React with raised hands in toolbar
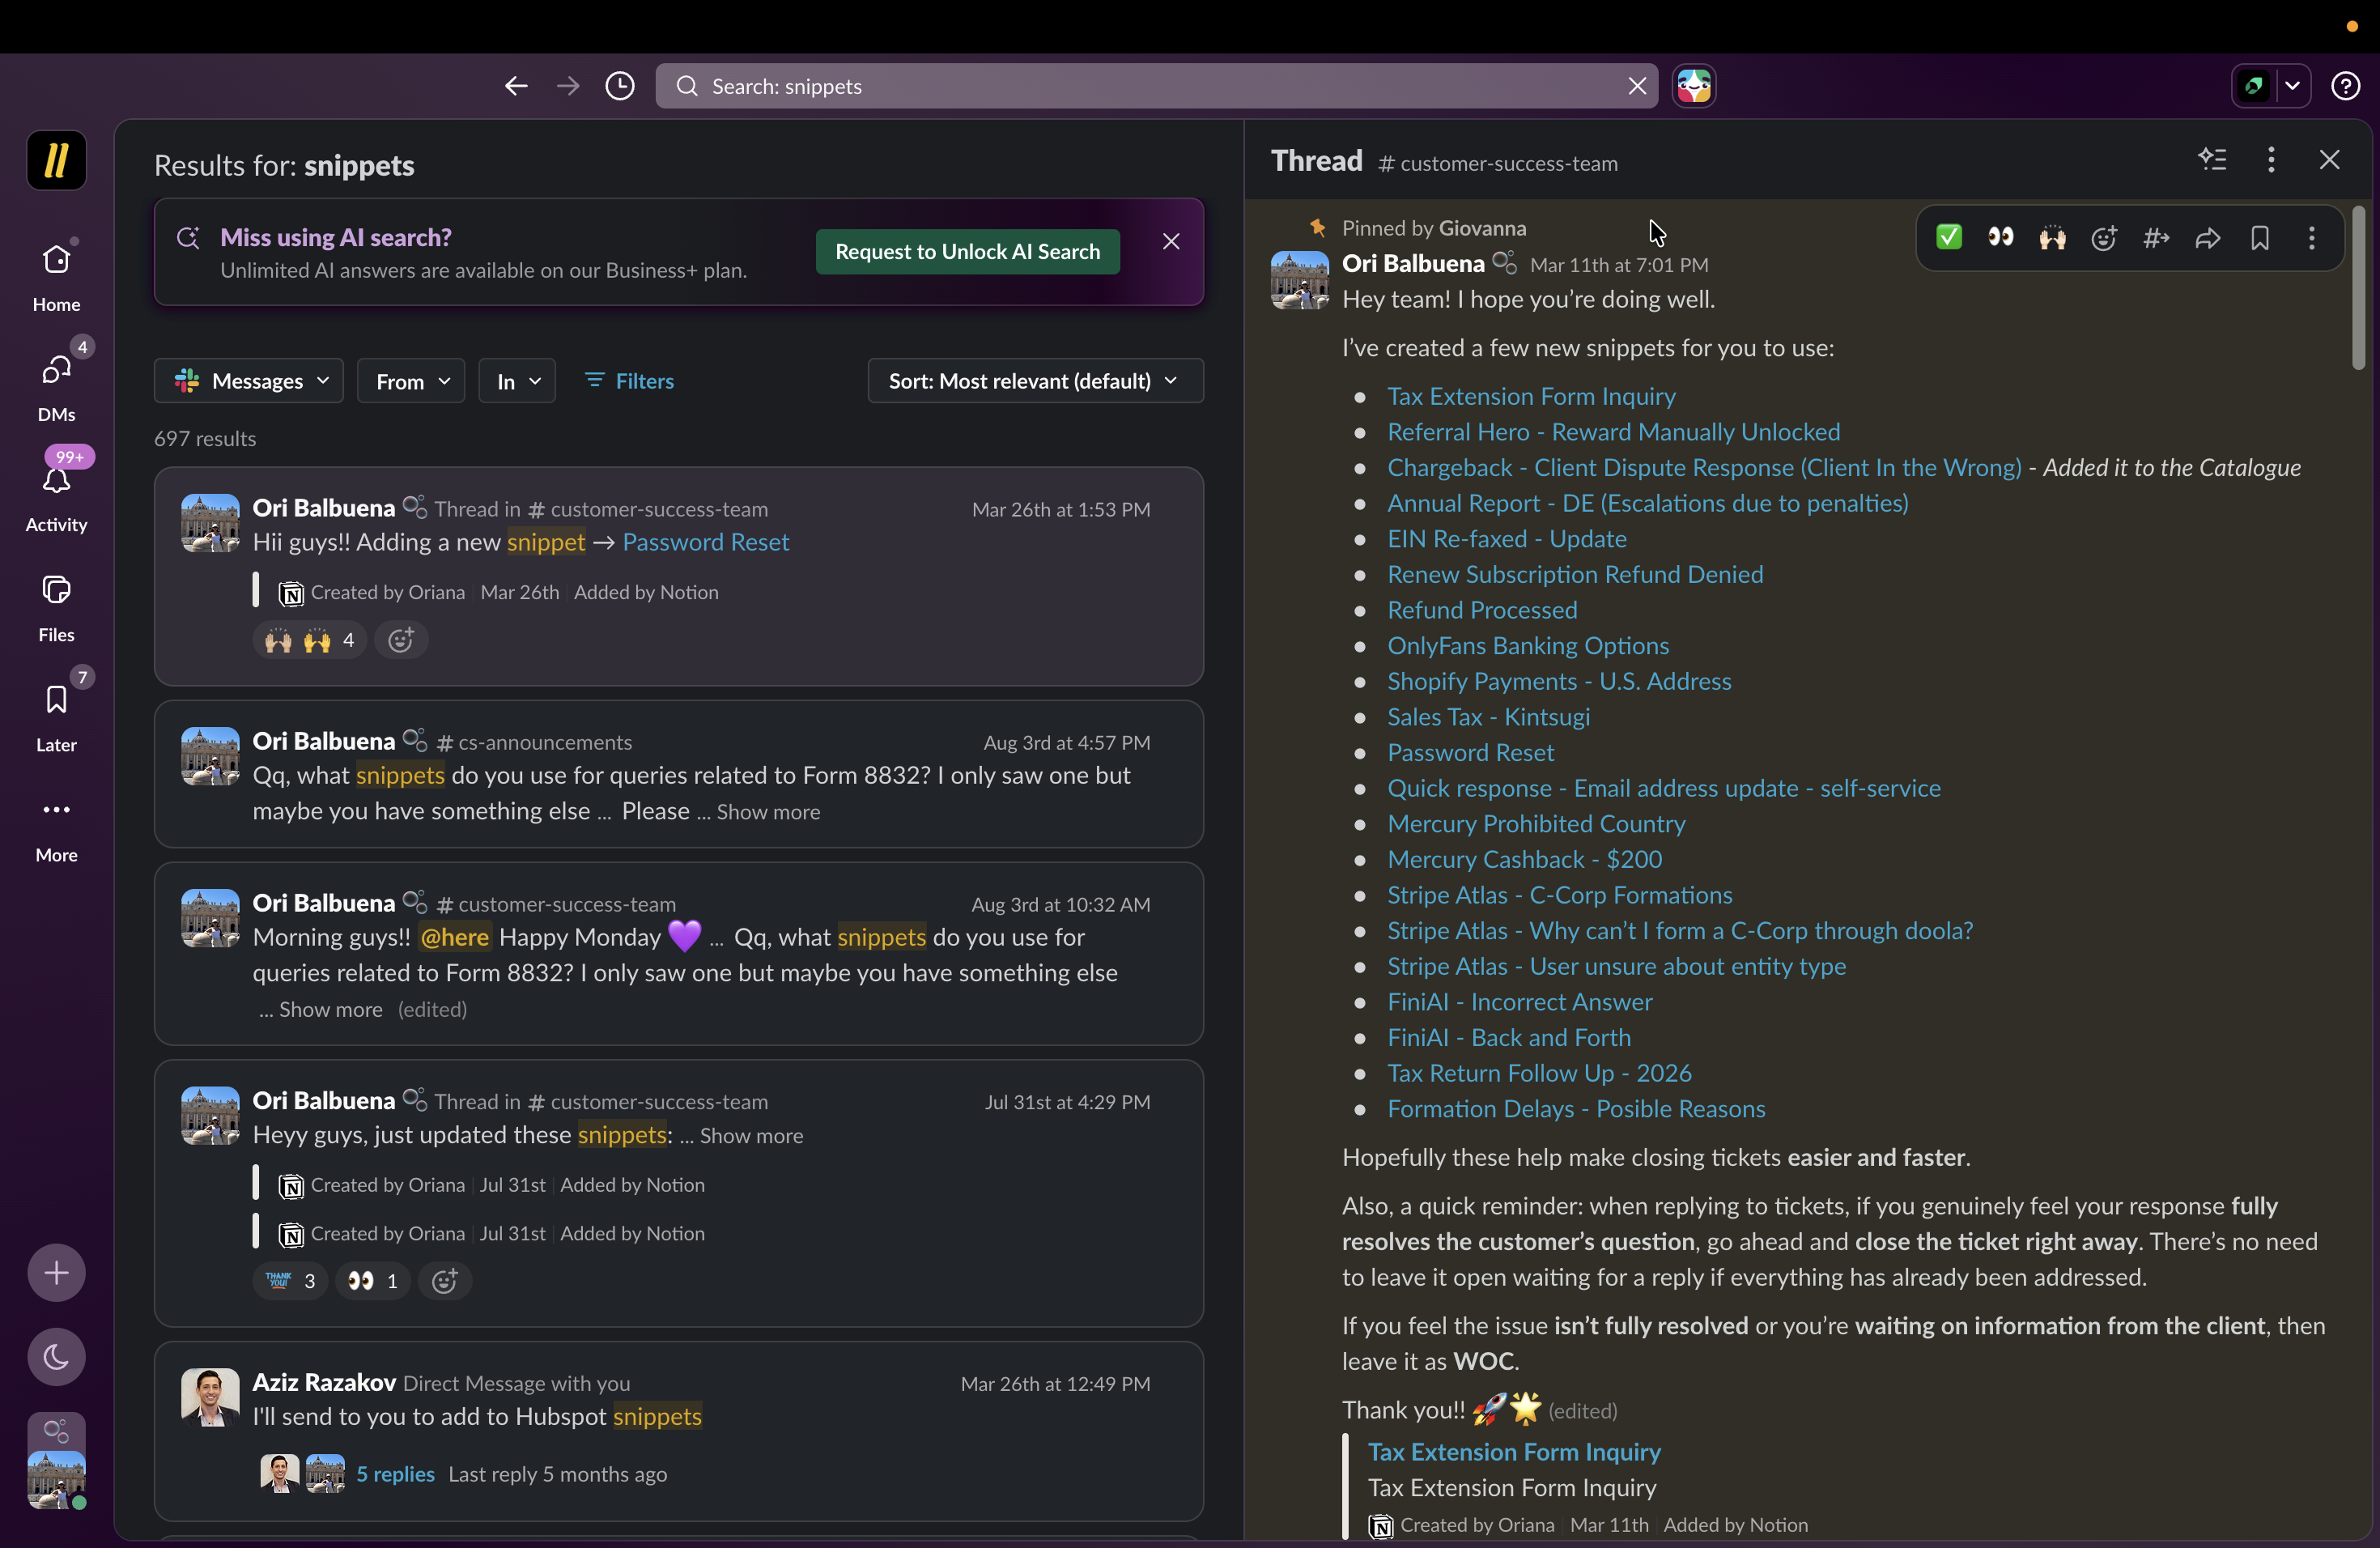 pyautogui.click(x=2052, y=238)
